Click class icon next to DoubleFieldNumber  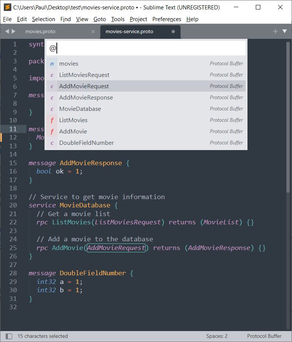point(52,143)
